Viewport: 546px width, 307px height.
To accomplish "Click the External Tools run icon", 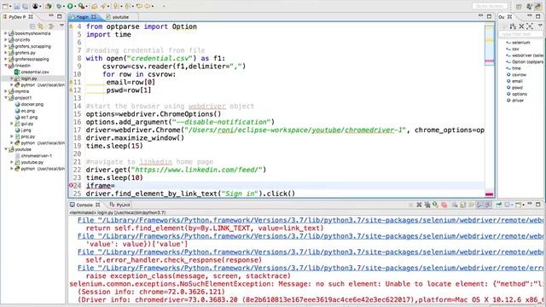I will (82, 6).
